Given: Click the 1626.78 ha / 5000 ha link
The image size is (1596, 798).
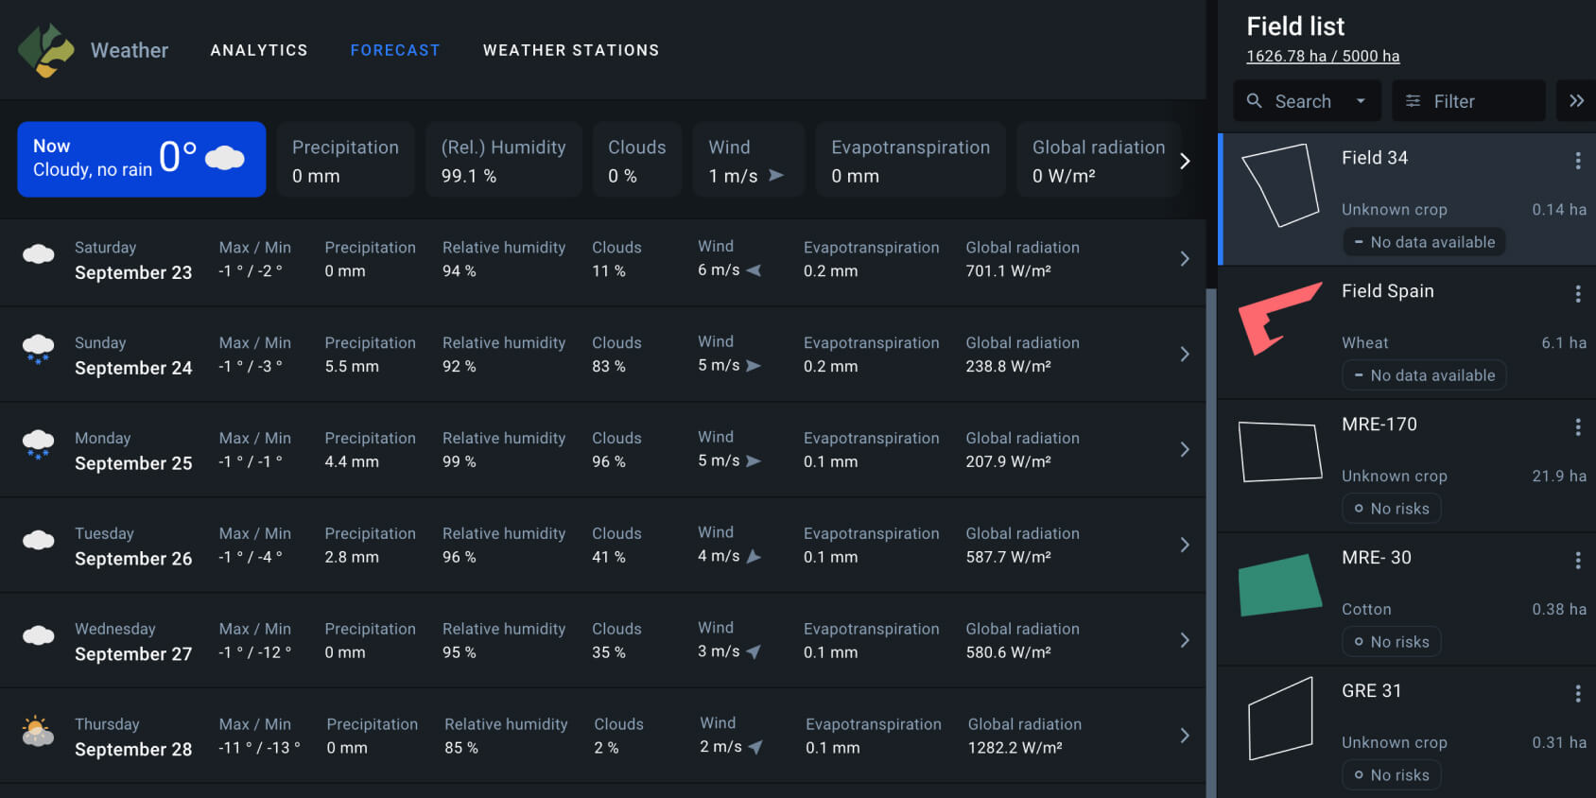Looking at the screenshot, I should (x=1323, y=56).
